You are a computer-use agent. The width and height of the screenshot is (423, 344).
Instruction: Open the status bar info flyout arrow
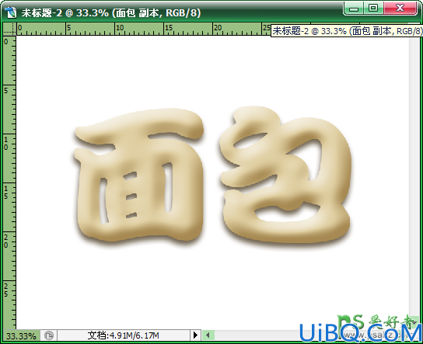[x=196, y=335]
